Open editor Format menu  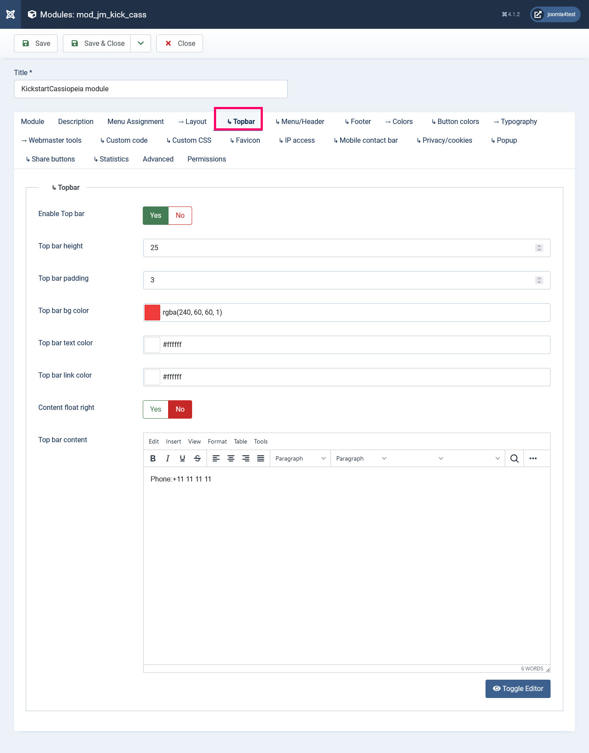(217, 441)
